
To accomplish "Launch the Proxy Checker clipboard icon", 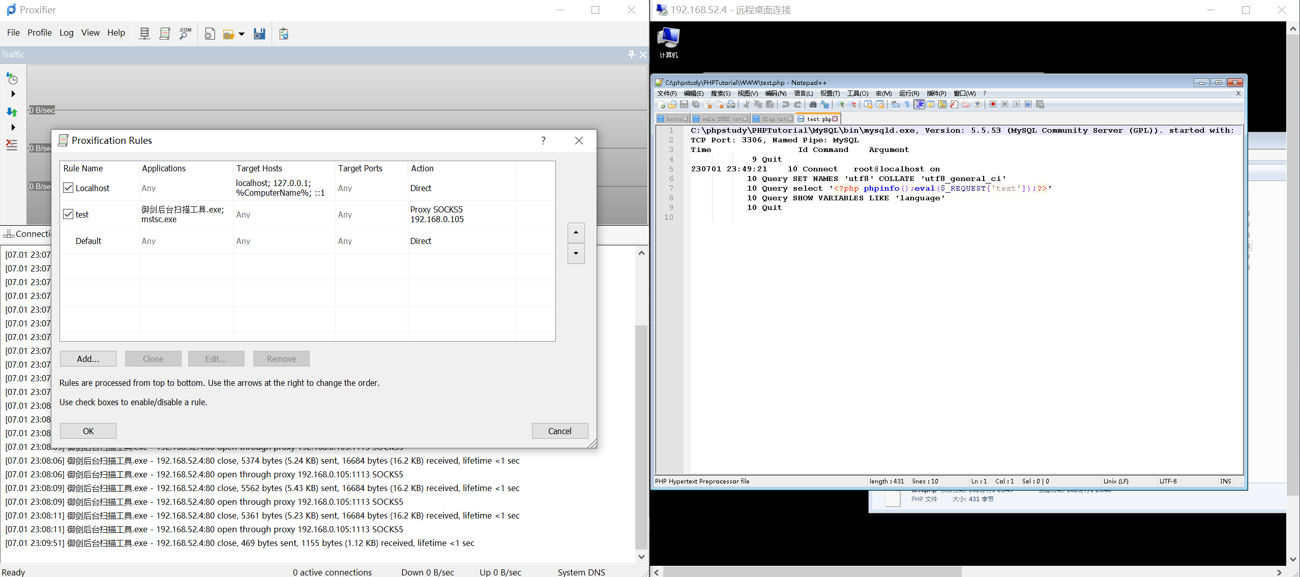I will tap(284, 34).
